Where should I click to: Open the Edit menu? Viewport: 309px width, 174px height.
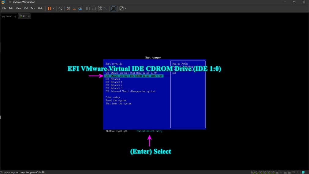(11, 8)
